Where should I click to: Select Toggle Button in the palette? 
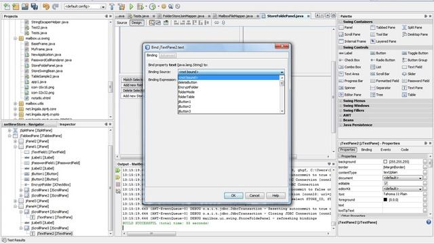[x=415, y=53]
